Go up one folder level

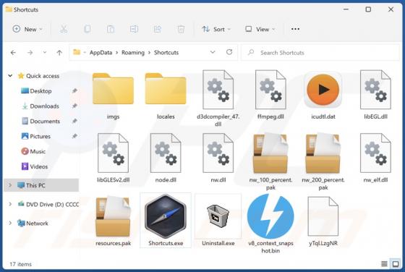59,53
